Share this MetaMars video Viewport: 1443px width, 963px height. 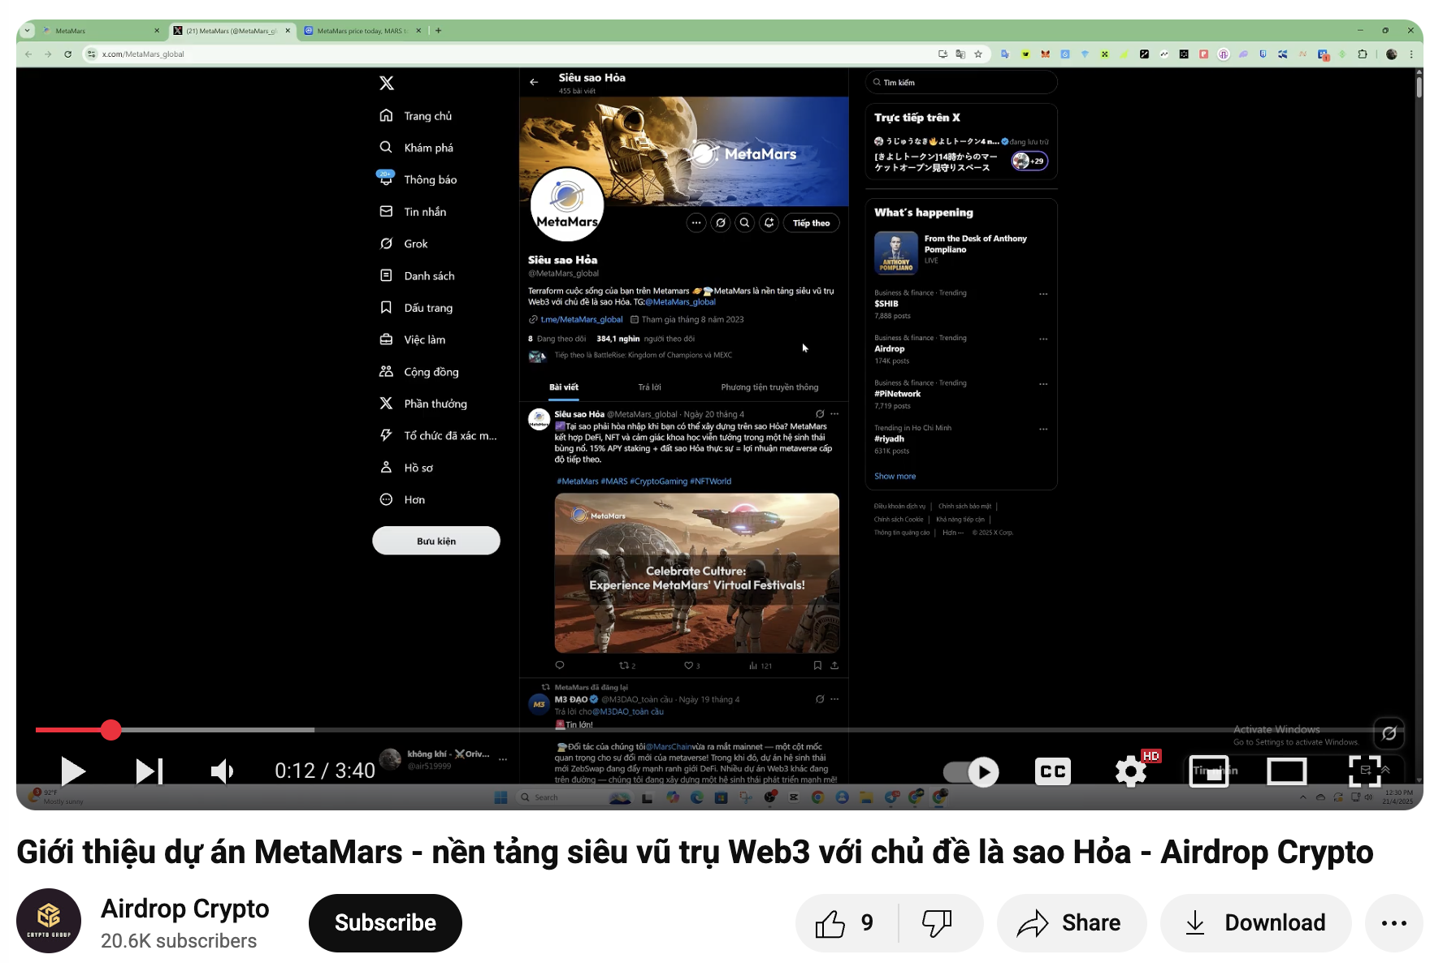pos(1071,923)
